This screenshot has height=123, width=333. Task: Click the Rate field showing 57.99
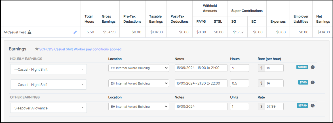tap(274, 107)
